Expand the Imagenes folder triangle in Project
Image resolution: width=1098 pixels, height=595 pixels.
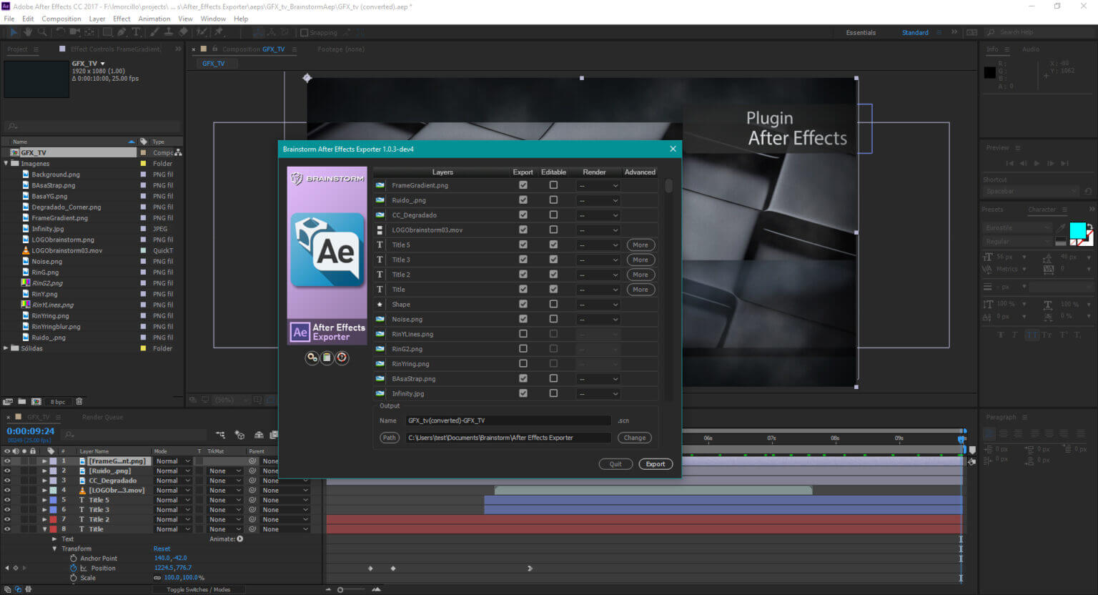6,164
